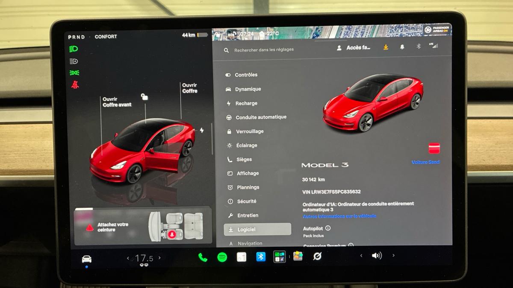This screenshot has width=513, height=288.
Task: Tap the red seatbelt warning indicator
Action: (x=75, y=84)
